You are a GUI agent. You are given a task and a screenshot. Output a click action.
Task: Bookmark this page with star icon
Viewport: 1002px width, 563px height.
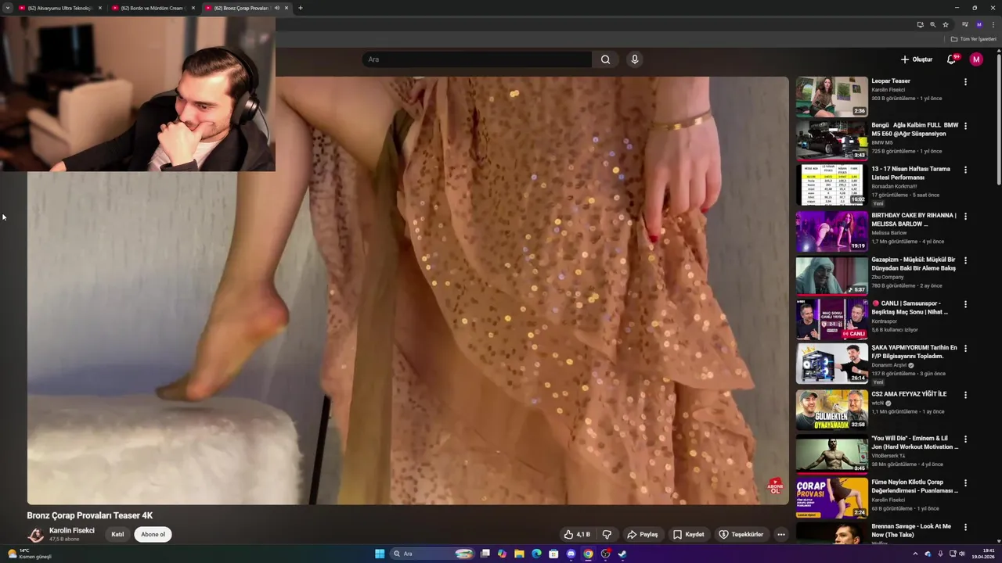coord(946,24)
